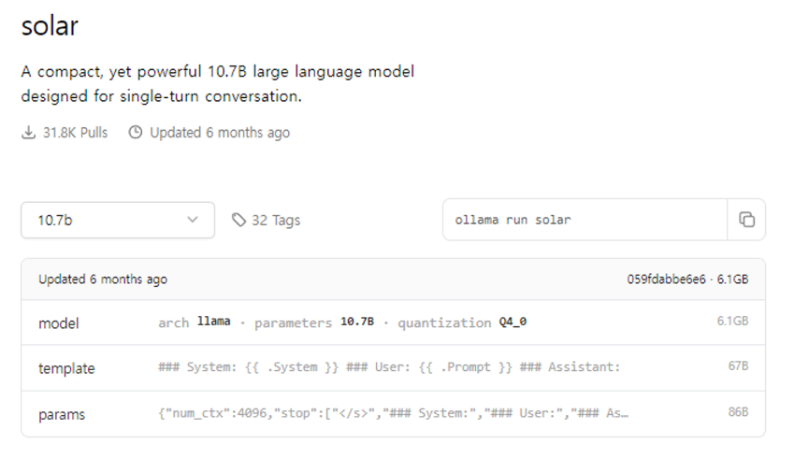
Task: Click the 67B size of the template
Action: click(x=738, y=367)
